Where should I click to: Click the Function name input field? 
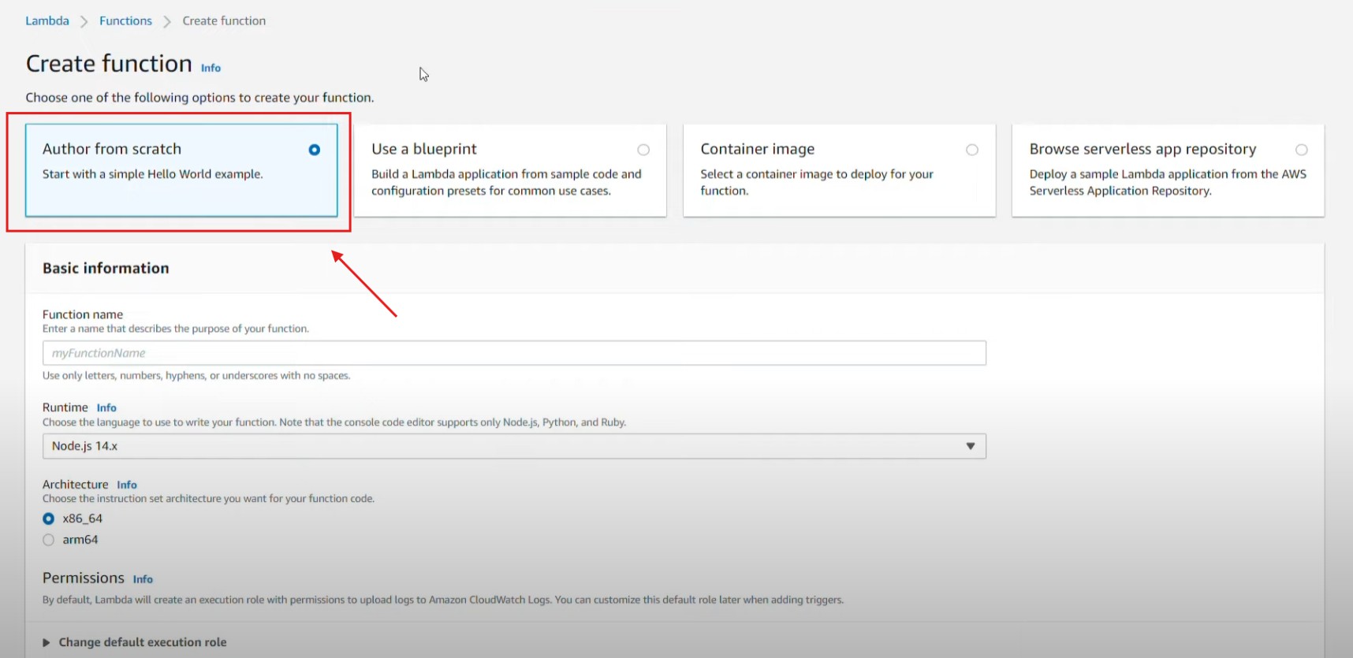click(x=514, y=353)
